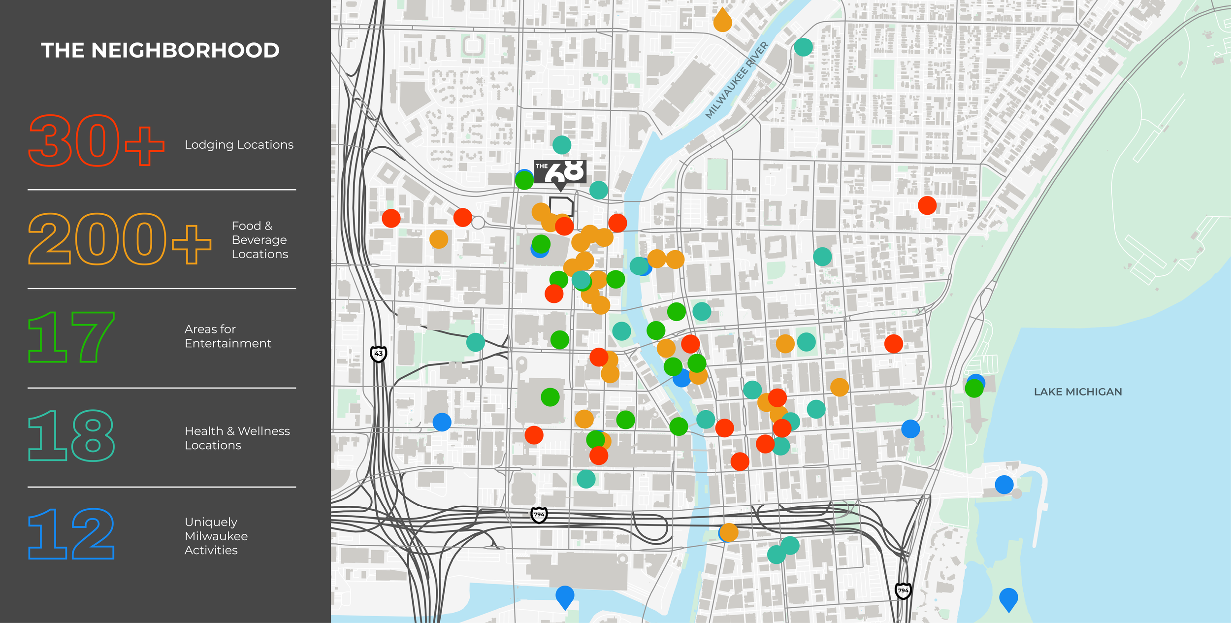
Task: Click the MILWAUKEE RIVER map label
Action: click(737, 80)
